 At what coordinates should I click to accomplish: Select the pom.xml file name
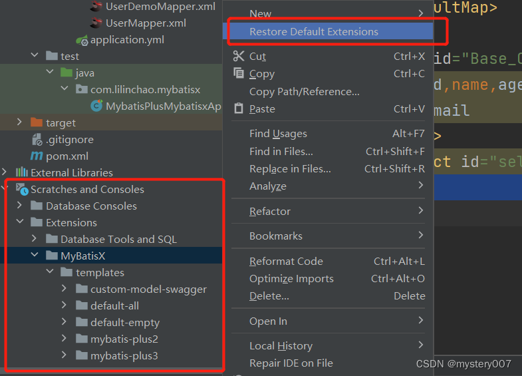pyautogui.click(x=67, y=156)
